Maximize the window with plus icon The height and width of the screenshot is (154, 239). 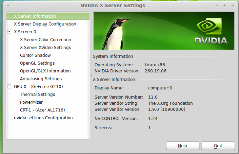click(x=225, y=6)
